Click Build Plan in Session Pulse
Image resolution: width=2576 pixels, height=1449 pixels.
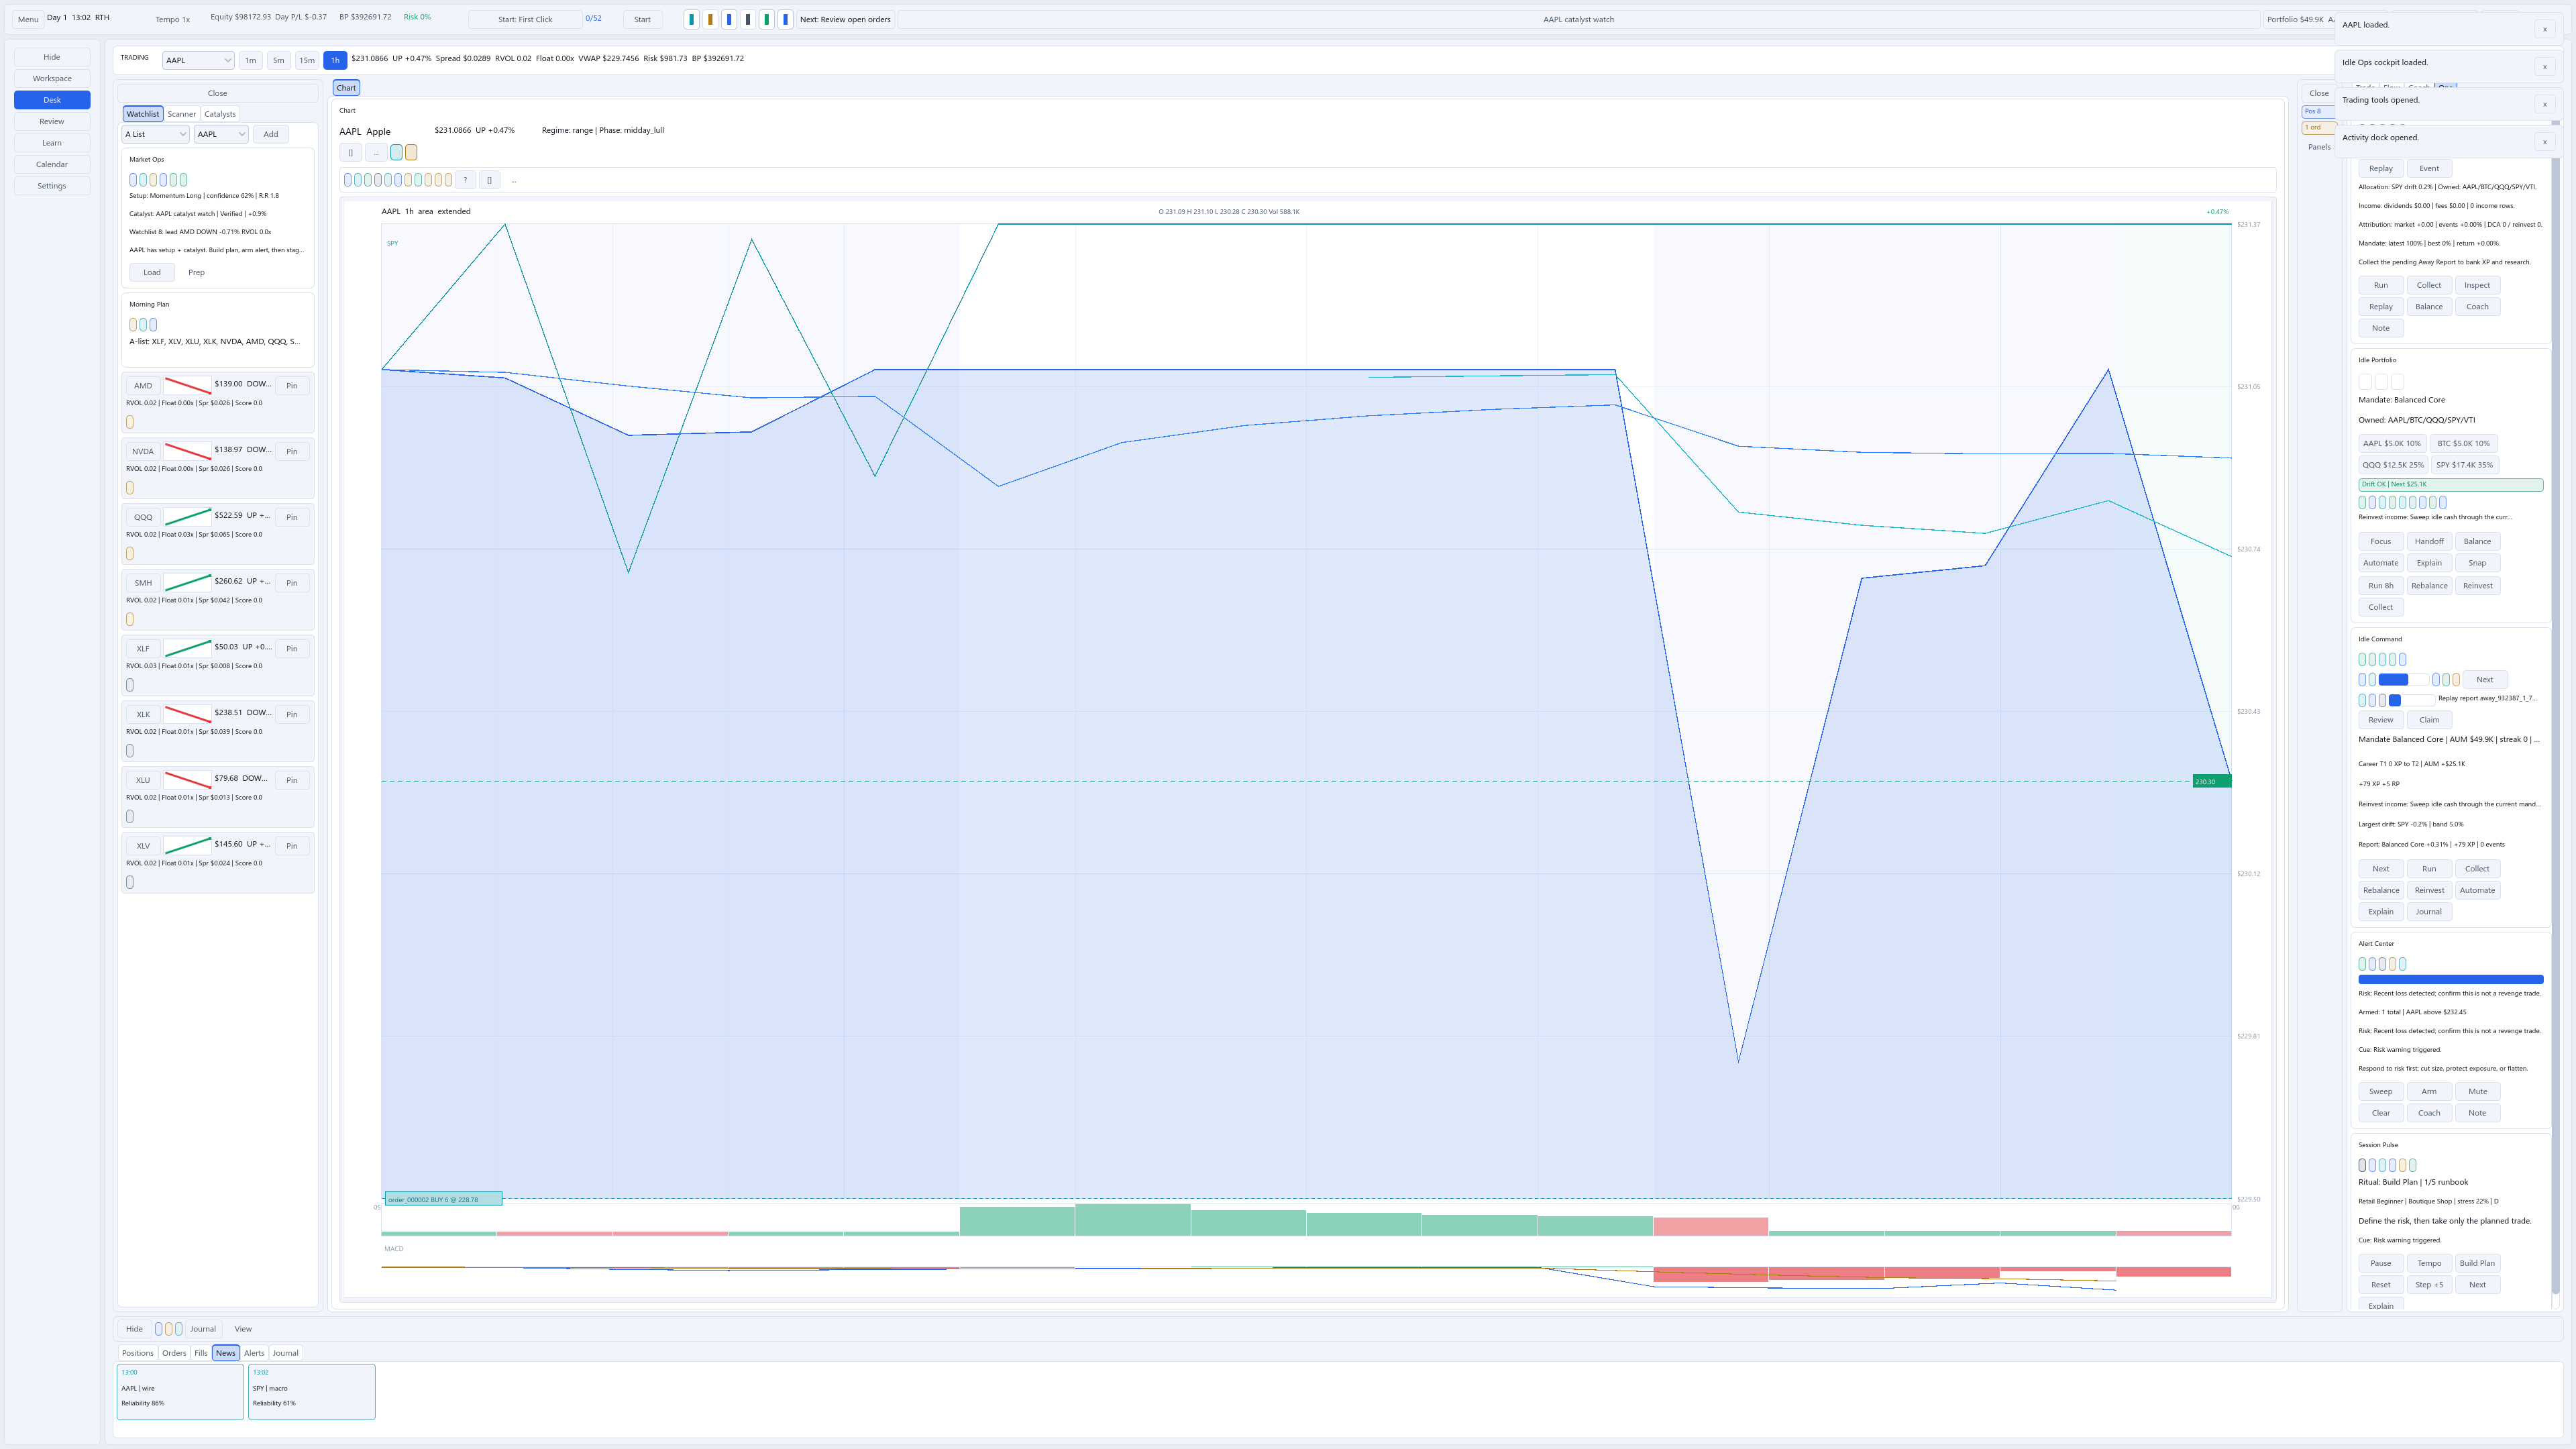[x=2477, y=1263]
